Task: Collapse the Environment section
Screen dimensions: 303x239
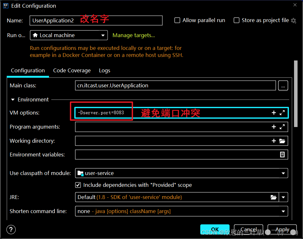Action: click(x=13, y=100)
